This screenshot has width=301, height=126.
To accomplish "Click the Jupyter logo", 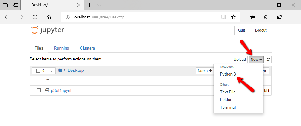I will 48,30.
